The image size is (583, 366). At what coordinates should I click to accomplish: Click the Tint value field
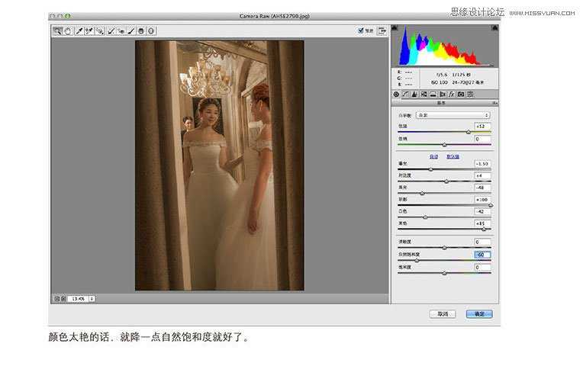pos(482,139)
